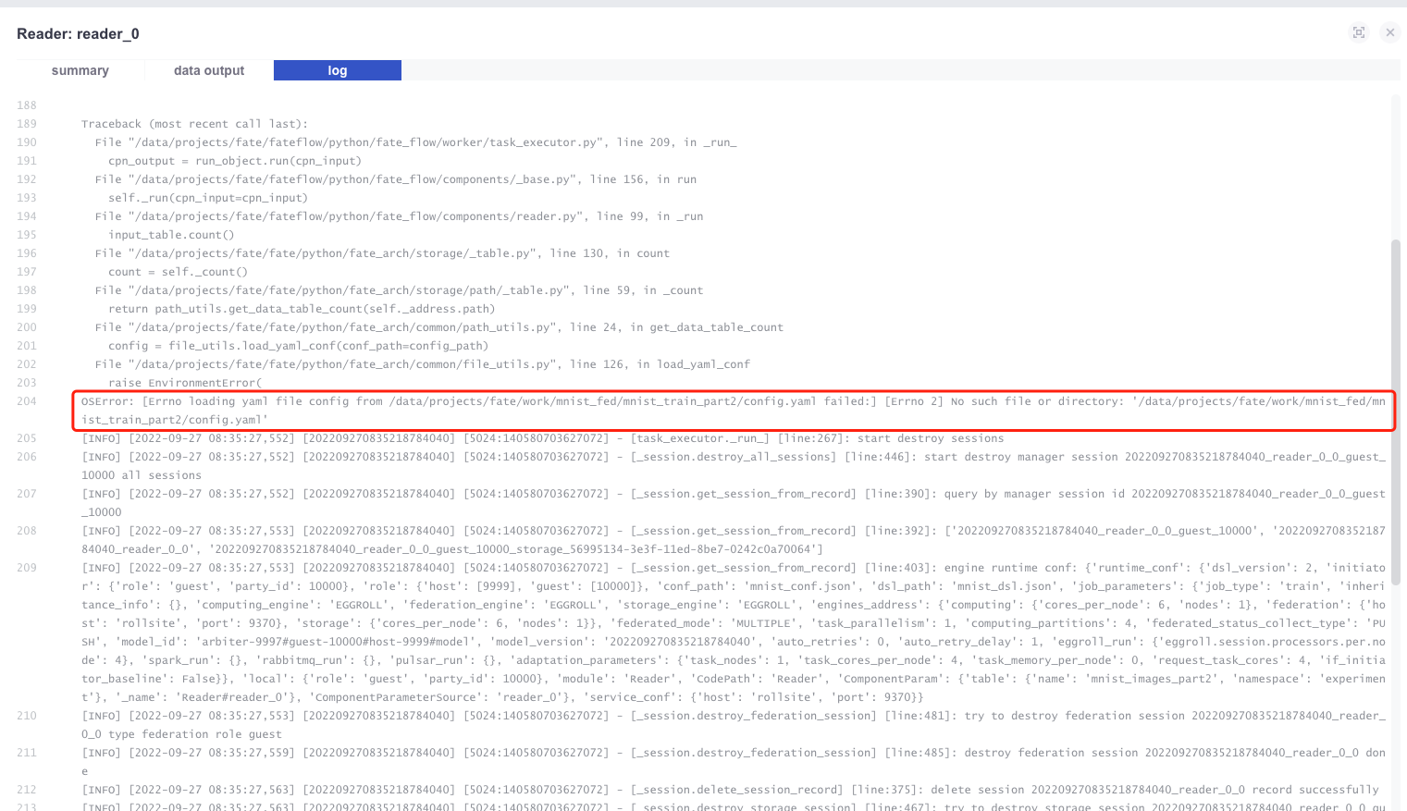Click the config = file_utils.load_yaml_conf line
The height and width of the screenshot is (811, 1407).
[x=298, y=346]
